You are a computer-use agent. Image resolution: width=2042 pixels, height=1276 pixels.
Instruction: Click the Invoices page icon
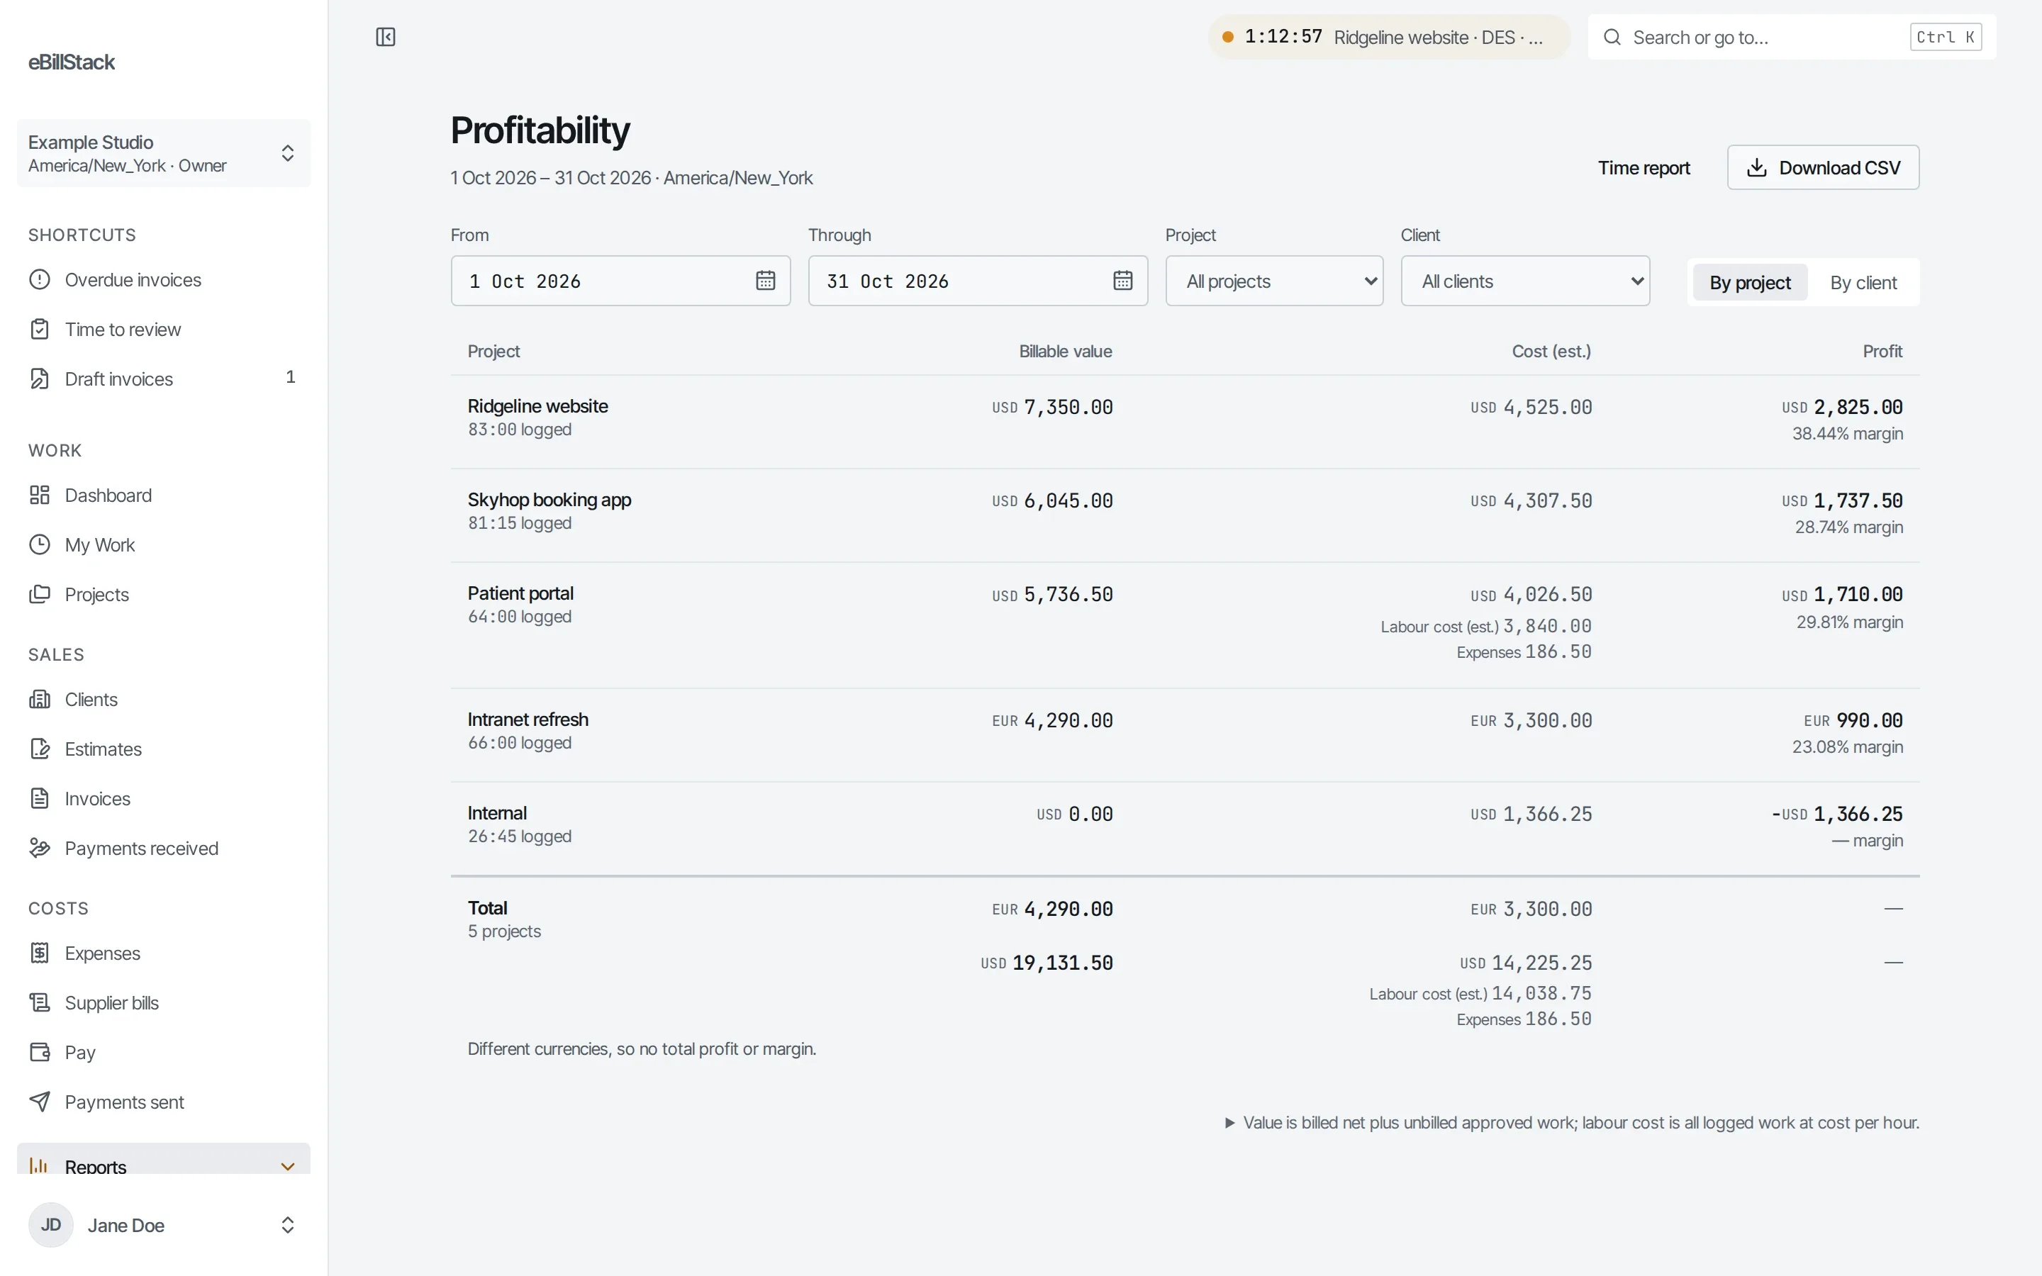[x=40, y=798]
